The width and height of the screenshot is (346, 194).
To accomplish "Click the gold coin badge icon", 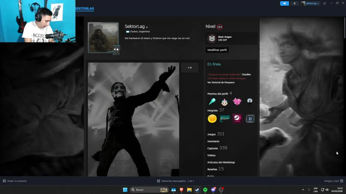I will [x=212, y=119].
